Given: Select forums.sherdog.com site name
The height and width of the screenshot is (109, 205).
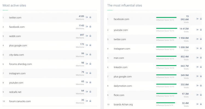Looking at the screenshot, I should [20, 64].
